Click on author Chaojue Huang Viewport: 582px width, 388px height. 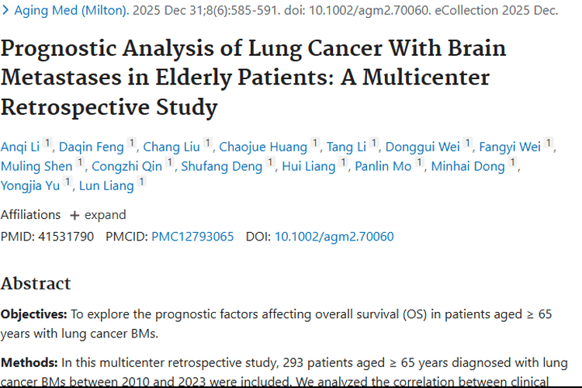pyautogui.click(x=263, y=147)
